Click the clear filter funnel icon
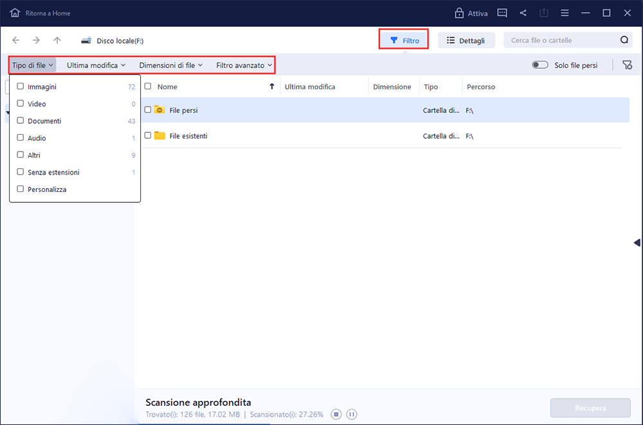 627,65
